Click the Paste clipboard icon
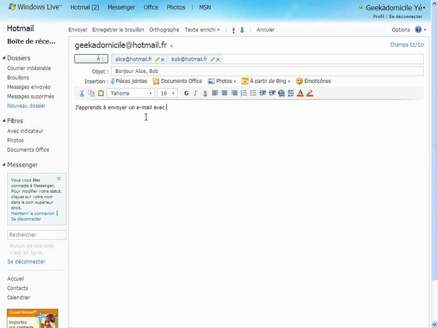 (101, 93)
